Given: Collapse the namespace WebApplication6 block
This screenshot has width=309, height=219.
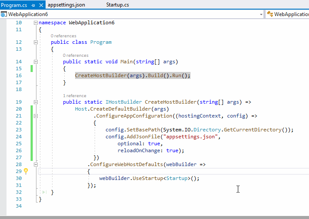Looking at the screenshot, I should pos(36,23).
